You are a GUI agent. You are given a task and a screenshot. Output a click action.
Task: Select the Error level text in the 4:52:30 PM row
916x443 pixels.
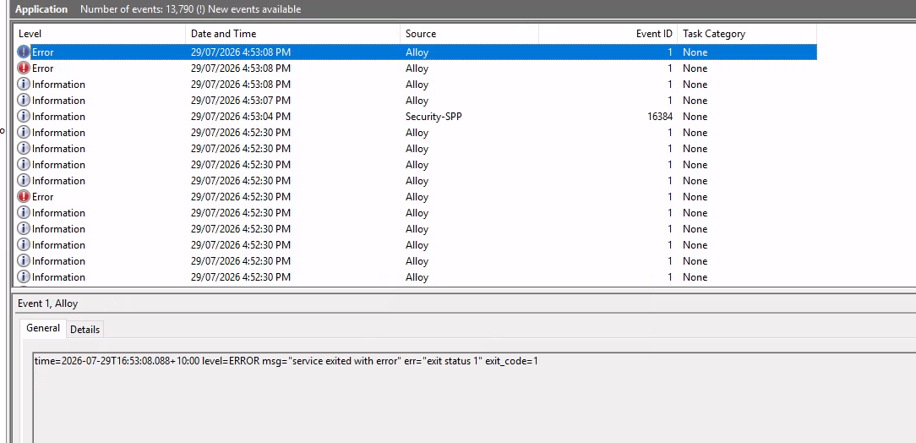(x=42, y=197)
